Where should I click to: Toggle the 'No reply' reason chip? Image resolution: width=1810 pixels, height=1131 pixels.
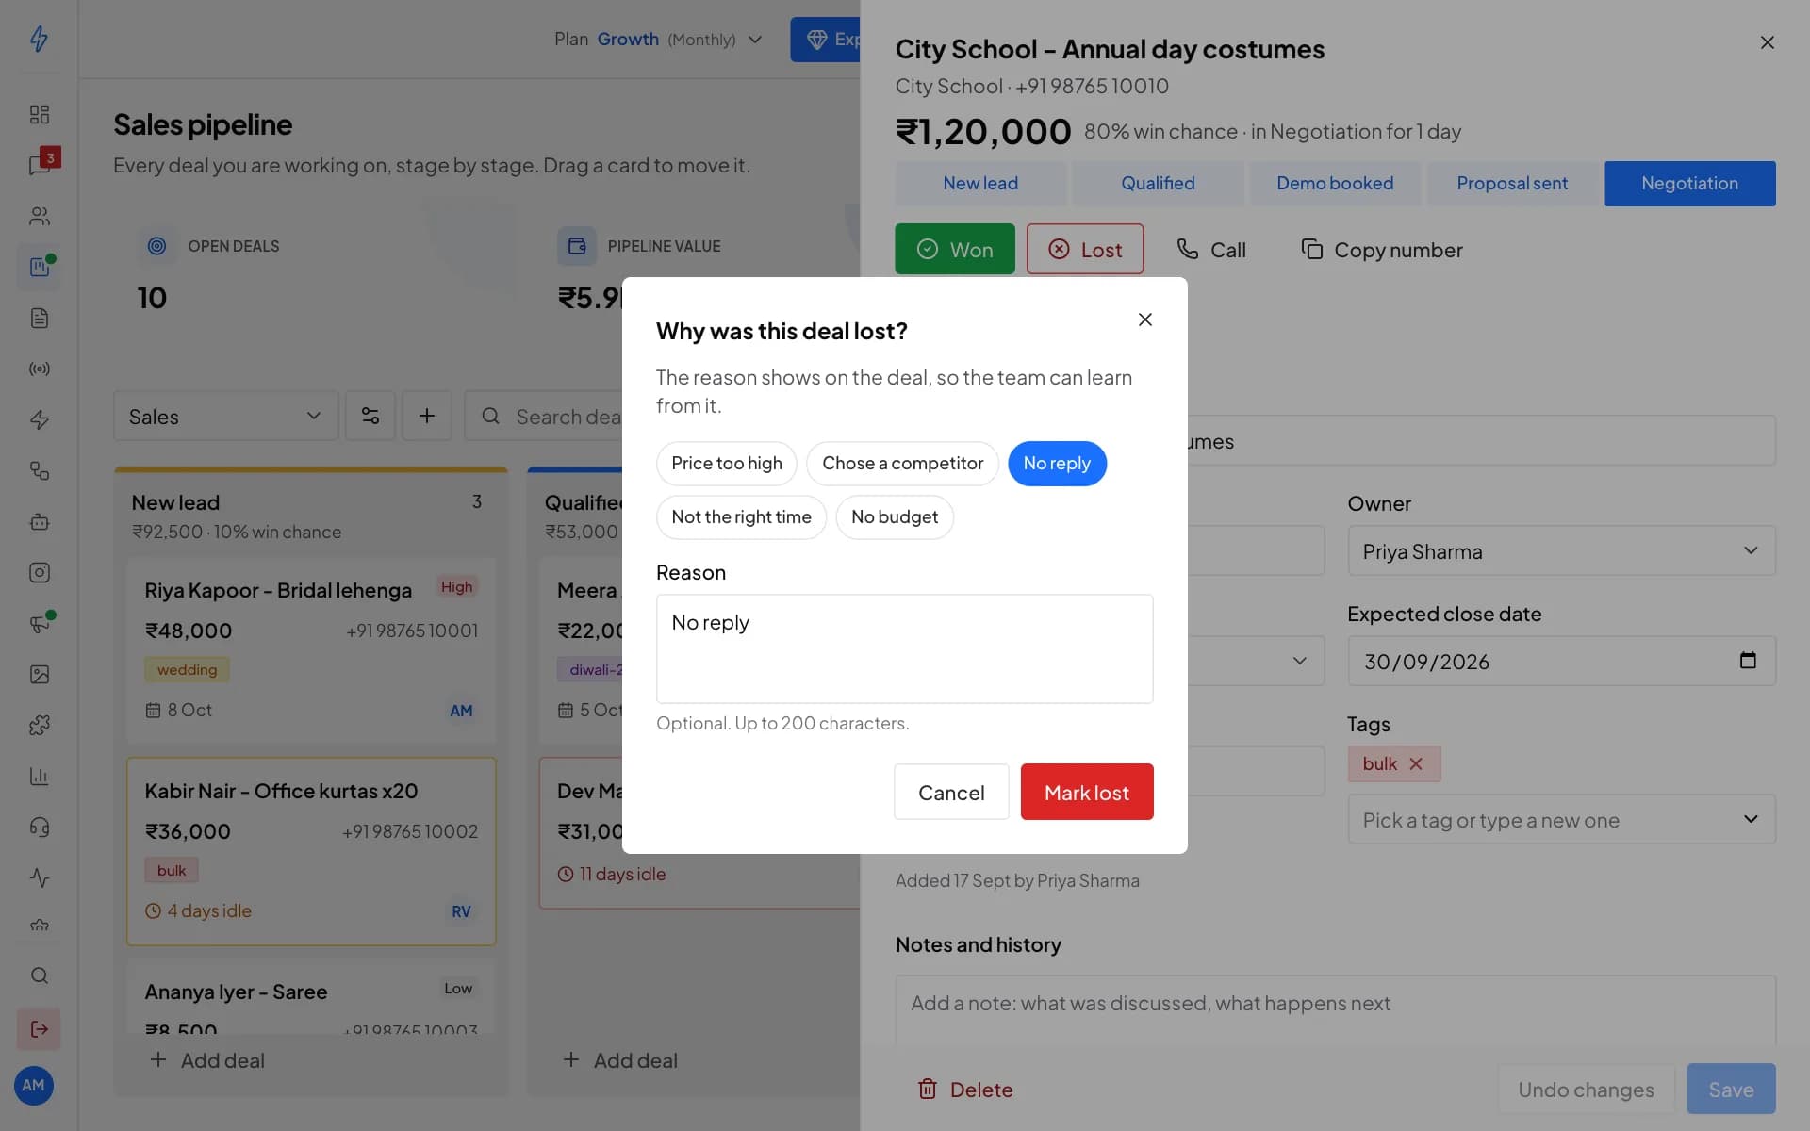tap(1057, 464)
